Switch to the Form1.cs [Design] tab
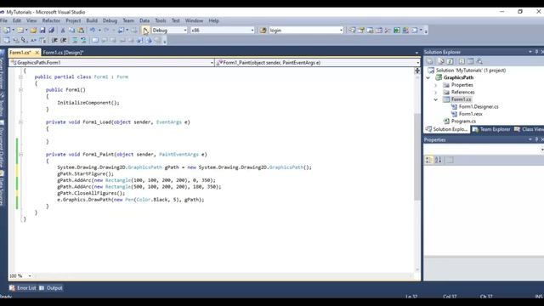544x306 pixels. (x=63, y=53)
